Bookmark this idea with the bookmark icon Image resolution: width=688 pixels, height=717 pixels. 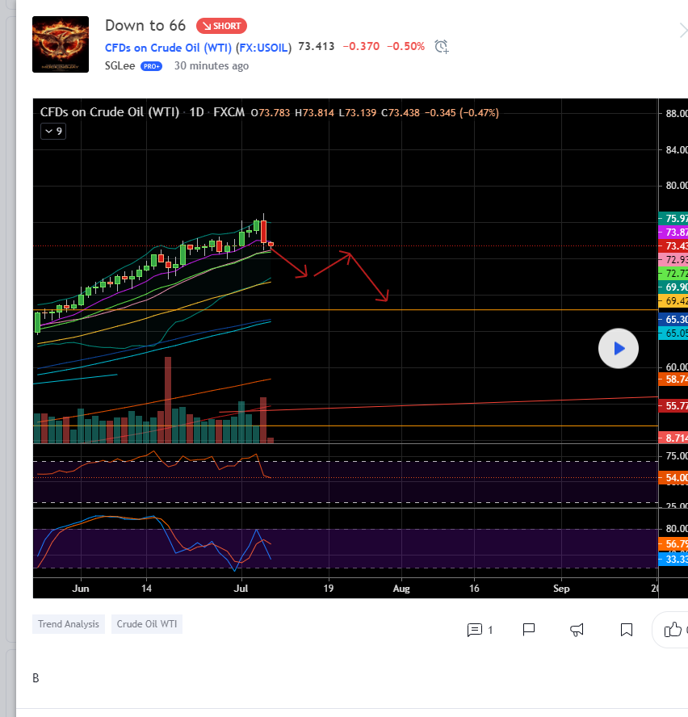pyautogui.click(x=626, y=630)
